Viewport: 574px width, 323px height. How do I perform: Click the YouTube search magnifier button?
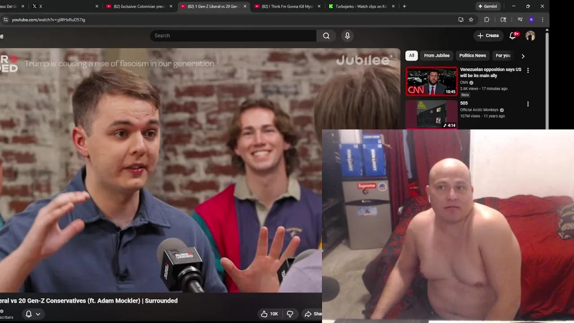click(326, 36)
